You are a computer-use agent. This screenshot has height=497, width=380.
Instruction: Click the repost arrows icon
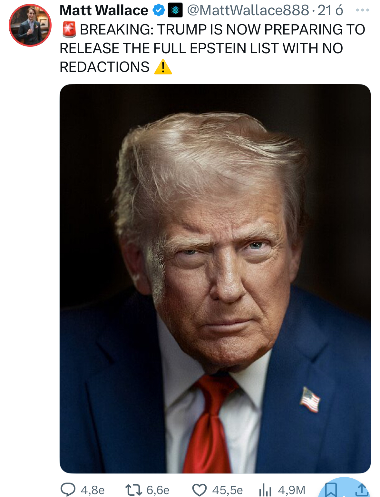click(134, 490)
